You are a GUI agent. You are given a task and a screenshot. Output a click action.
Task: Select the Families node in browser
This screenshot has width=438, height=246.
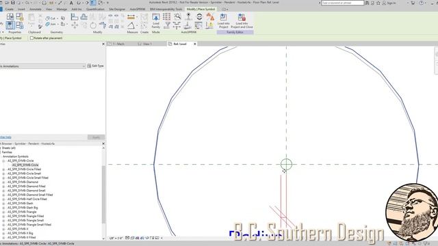pyautogui.click(x=7, y=152)
